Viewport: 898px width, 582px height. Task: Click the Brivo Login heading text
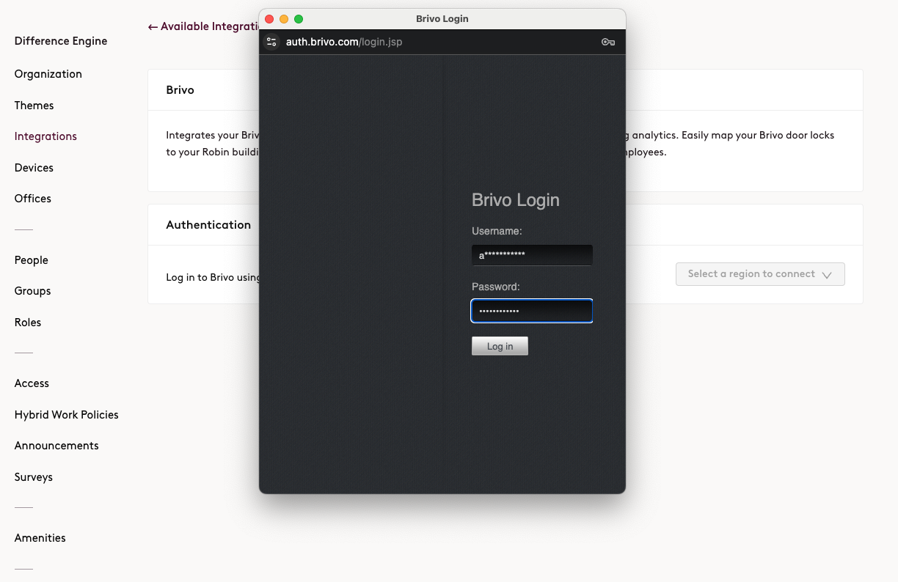(x=516, y=200)
